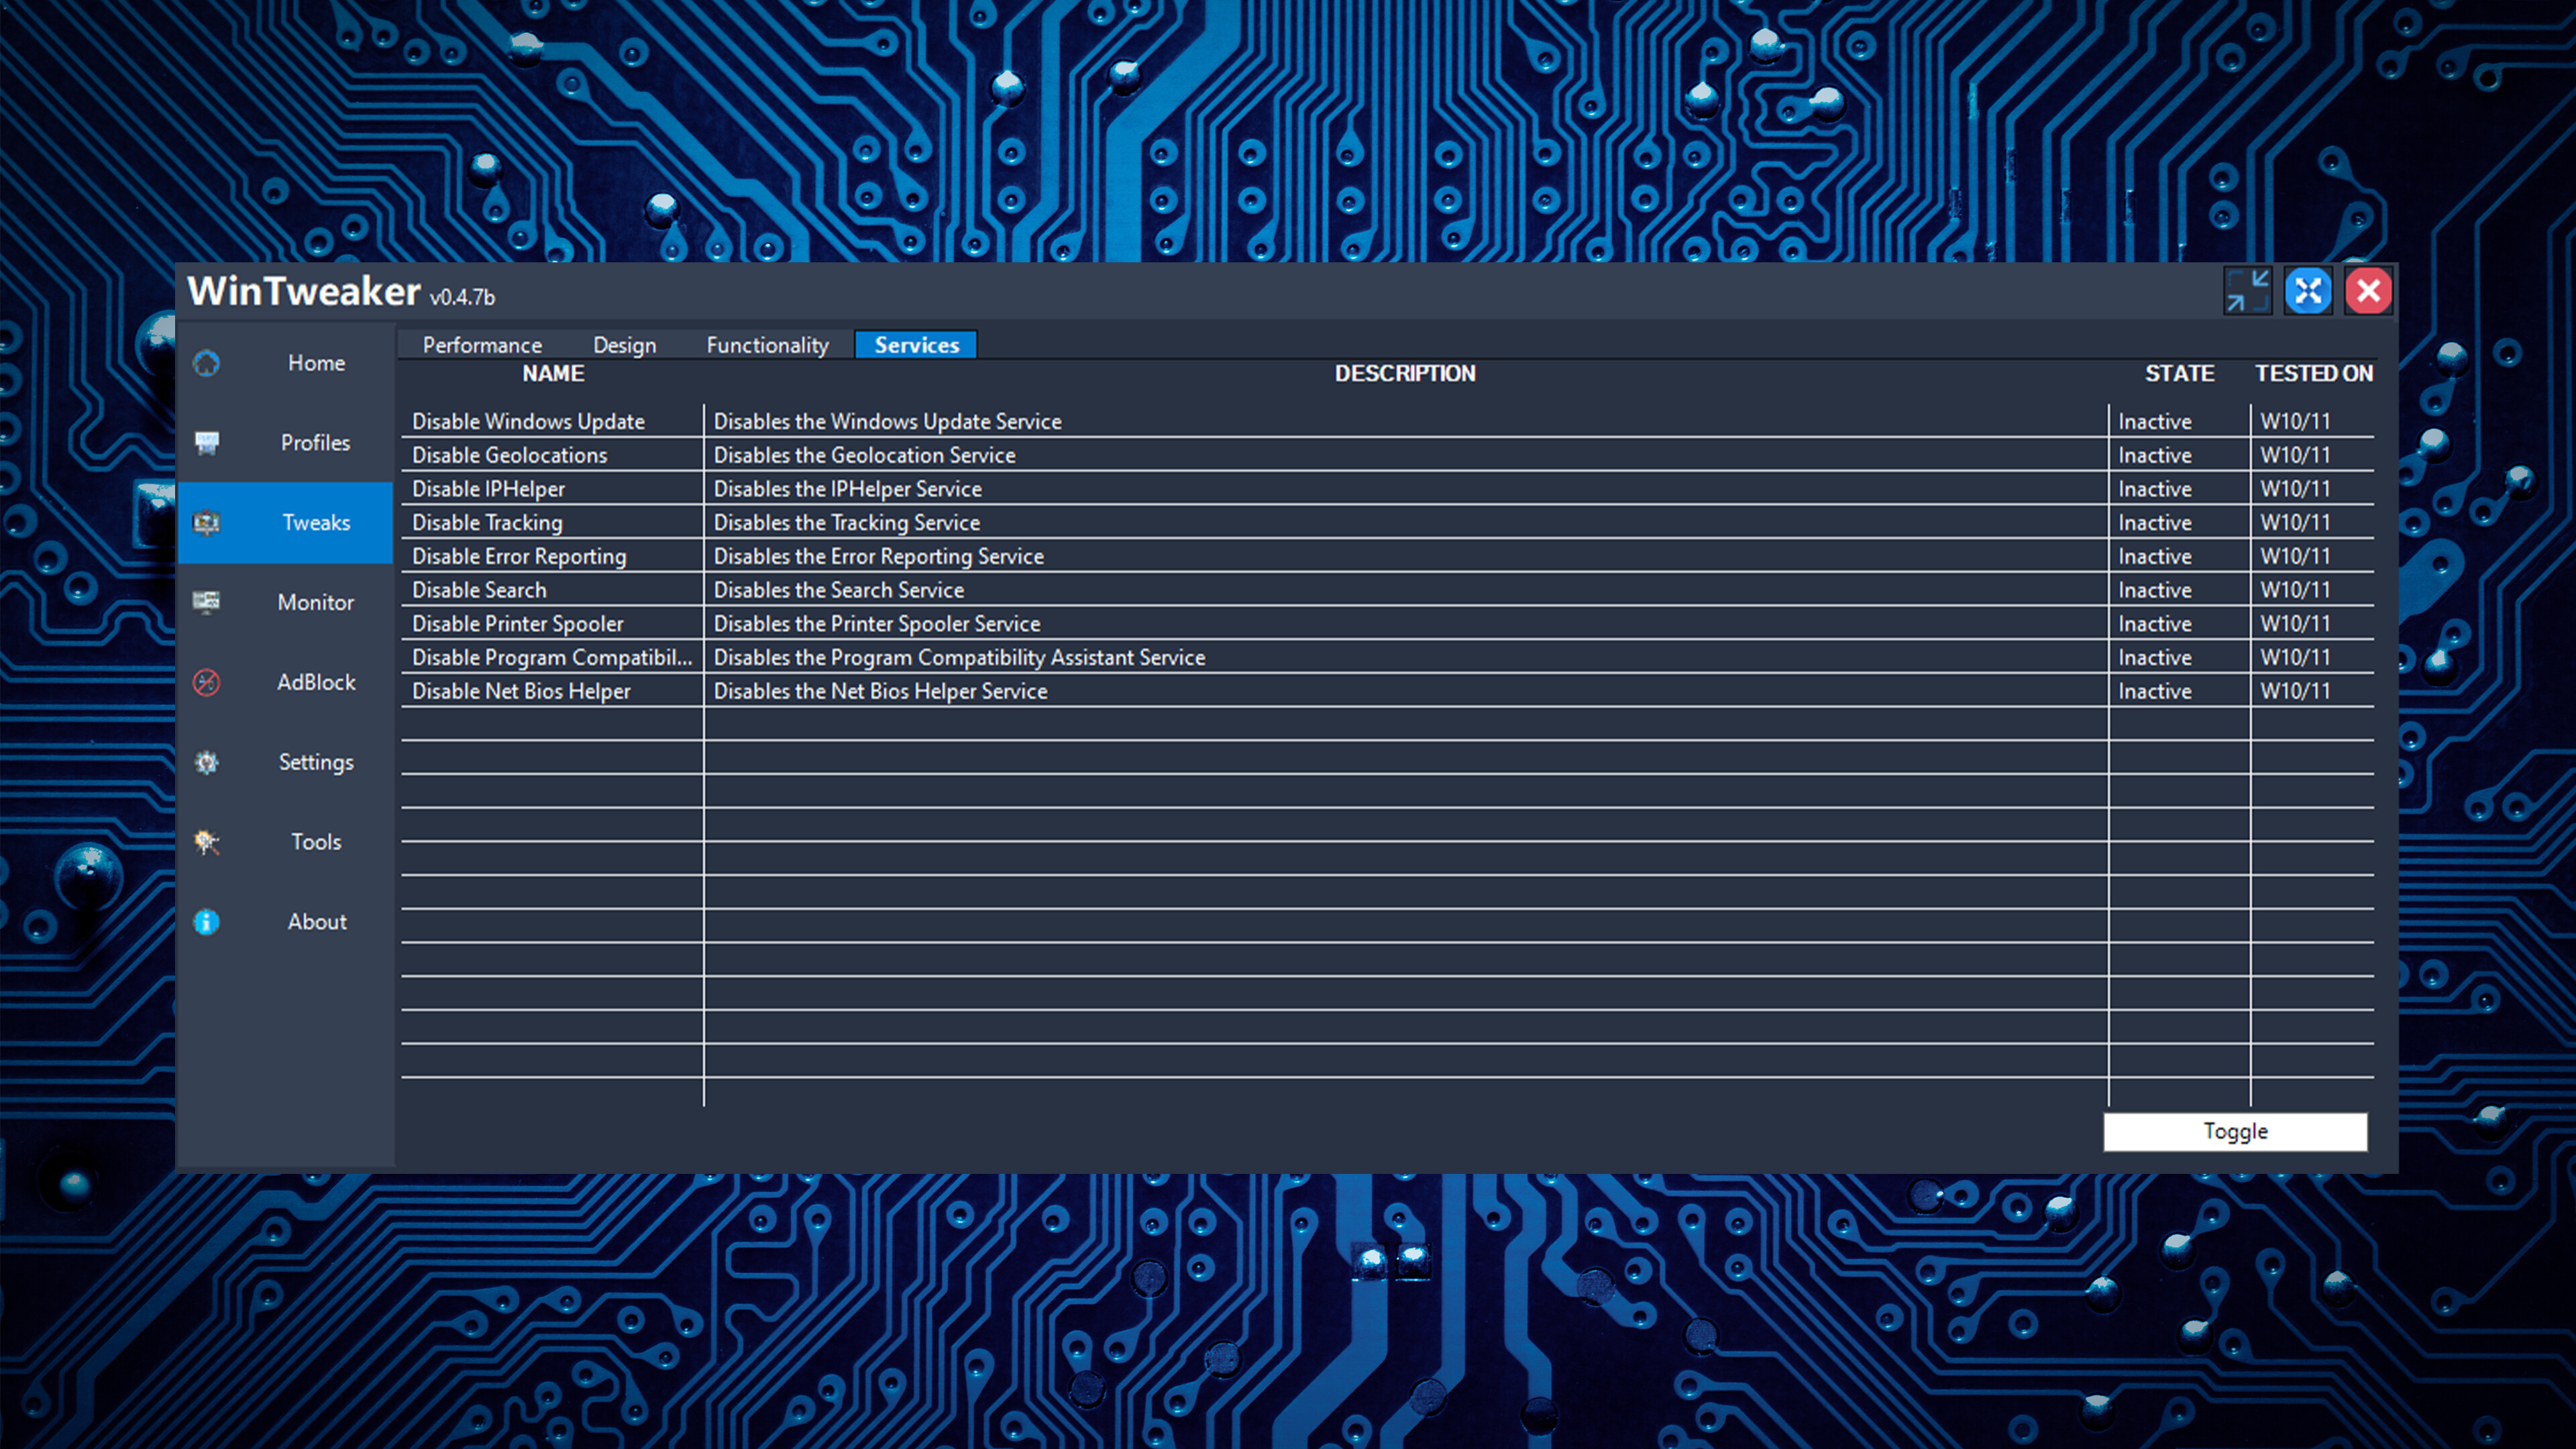Toggle the Disable Tracking tweak

point(487,522)
